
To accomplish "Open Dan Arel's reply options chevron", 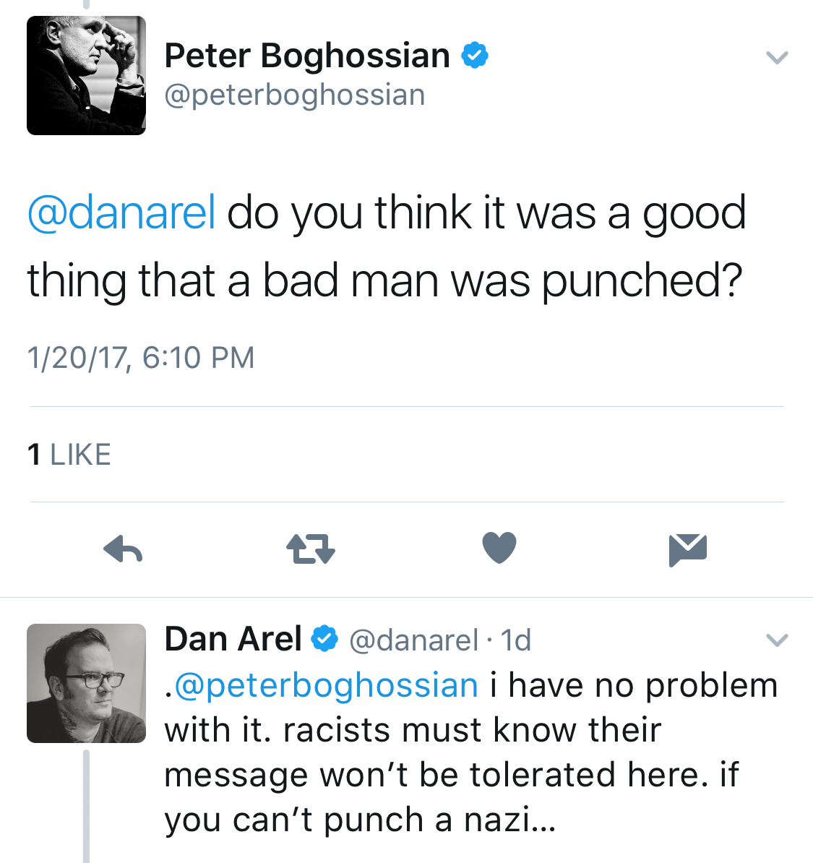I will (777, 640).
